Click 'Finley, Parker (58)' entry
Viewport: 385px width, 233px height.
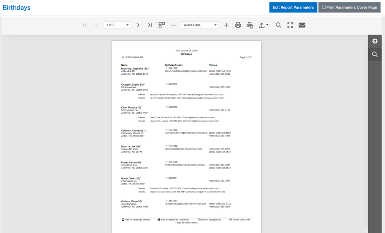click(131, 162)
